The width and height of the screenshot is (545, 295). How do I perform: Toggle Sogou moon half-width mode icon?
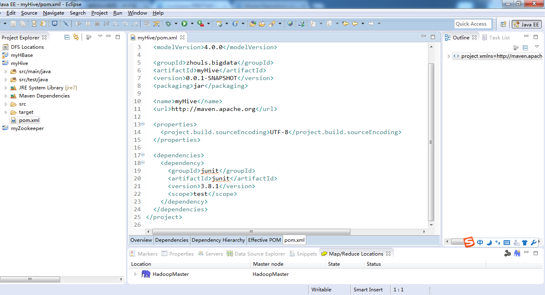(489, 243)
